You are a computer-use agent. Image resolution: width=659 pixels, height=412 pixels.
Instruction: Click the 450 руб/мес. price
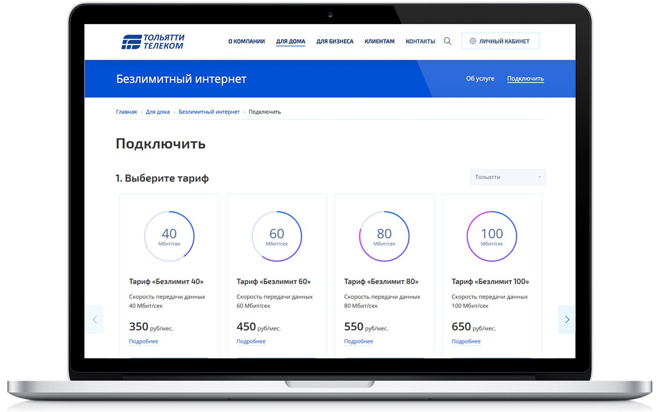coord(259,327)
